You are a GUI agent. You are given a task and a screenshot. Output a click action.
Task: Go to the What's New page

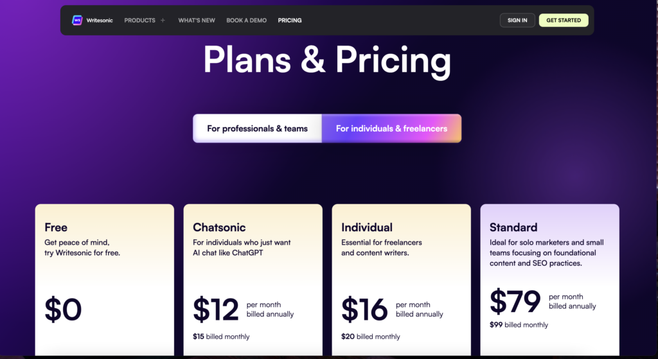point(197,21)
